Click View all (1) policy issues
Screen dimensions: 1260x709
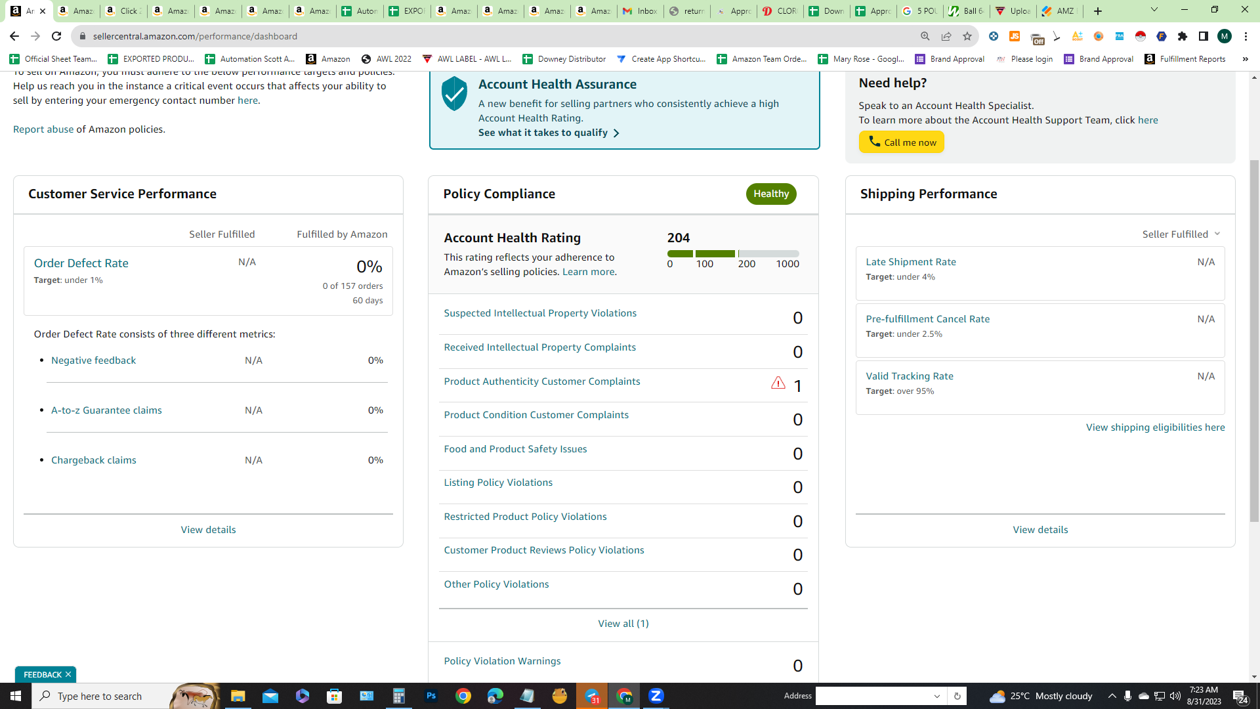[x=623, y=624]
